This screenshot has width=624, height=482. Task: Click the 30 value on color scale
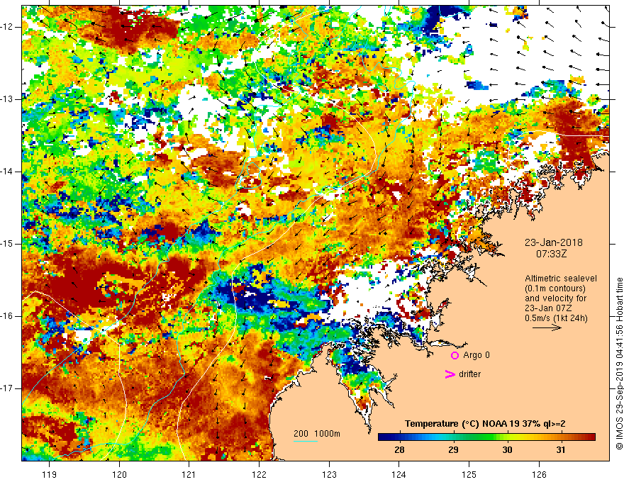pyautogui.click(x=507, y=450)
